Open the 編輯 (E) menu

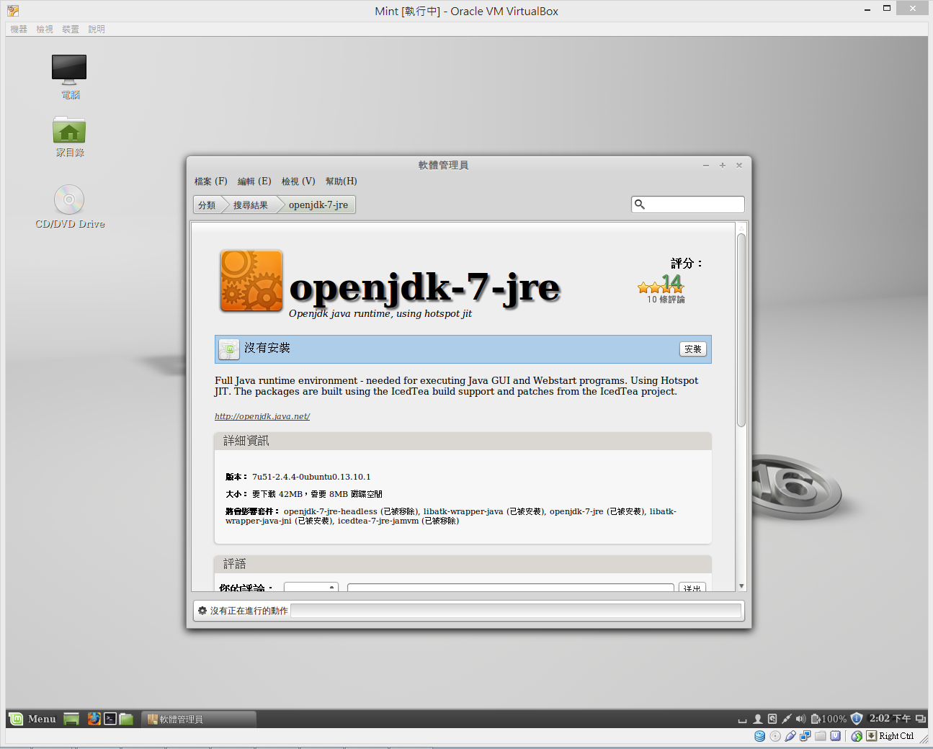[254, 181]
